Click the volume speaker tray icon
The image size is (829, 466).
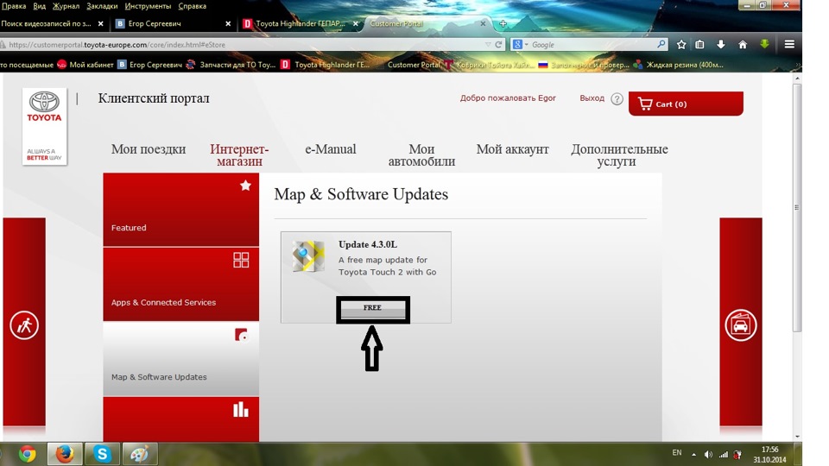(x=708, y=455)
